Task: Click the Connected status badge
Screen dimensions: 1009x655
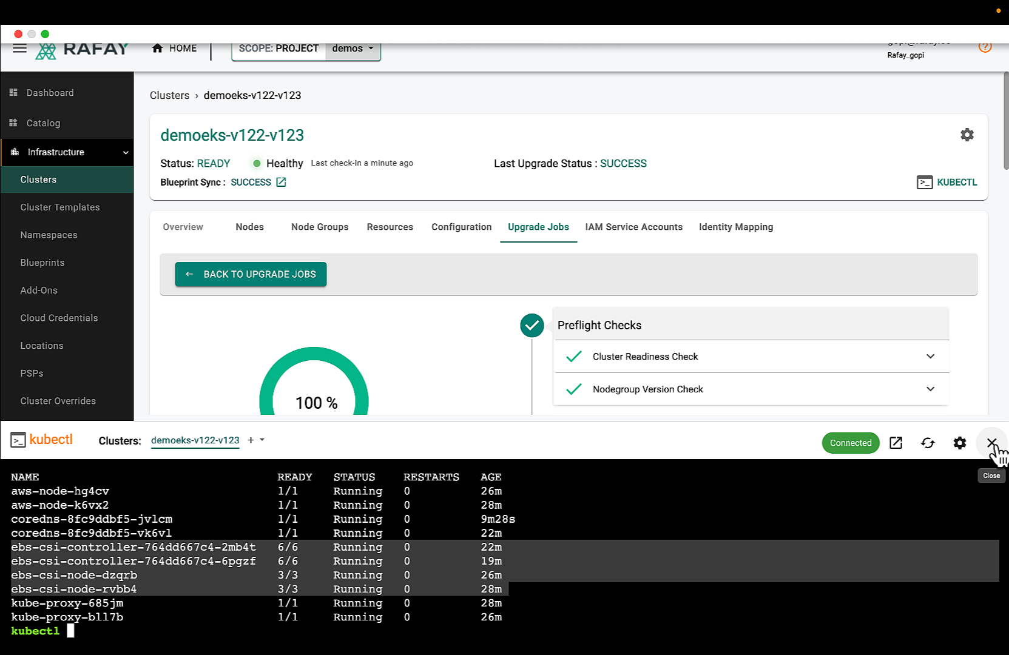Action: click(850, 443)
